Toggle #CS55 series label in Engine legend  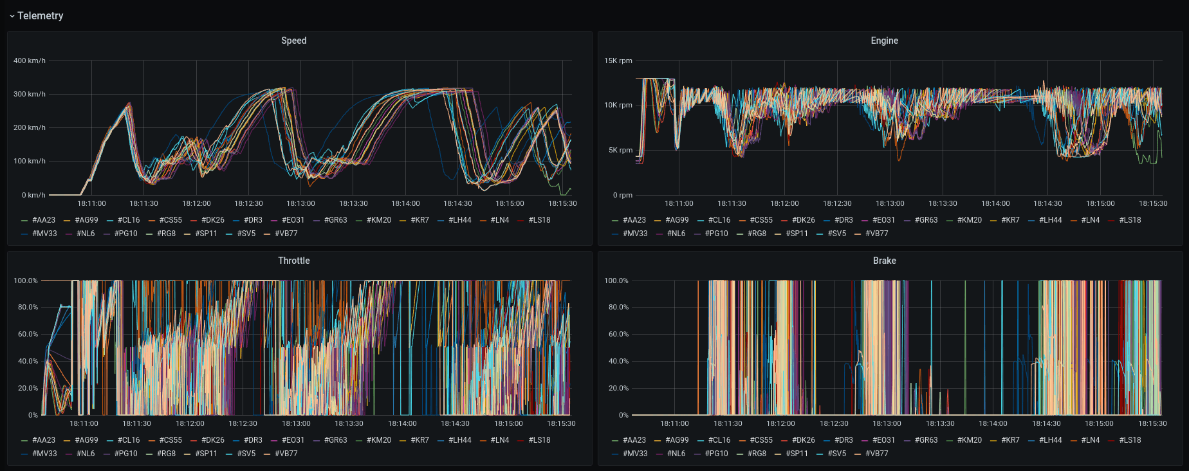click(x=761, y=220)
